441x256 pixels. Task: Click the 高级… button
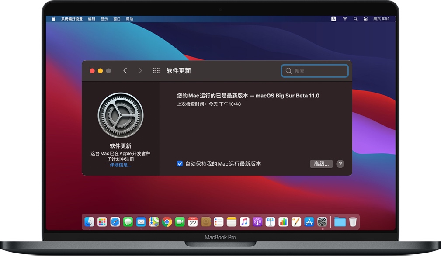pos(321,163)
